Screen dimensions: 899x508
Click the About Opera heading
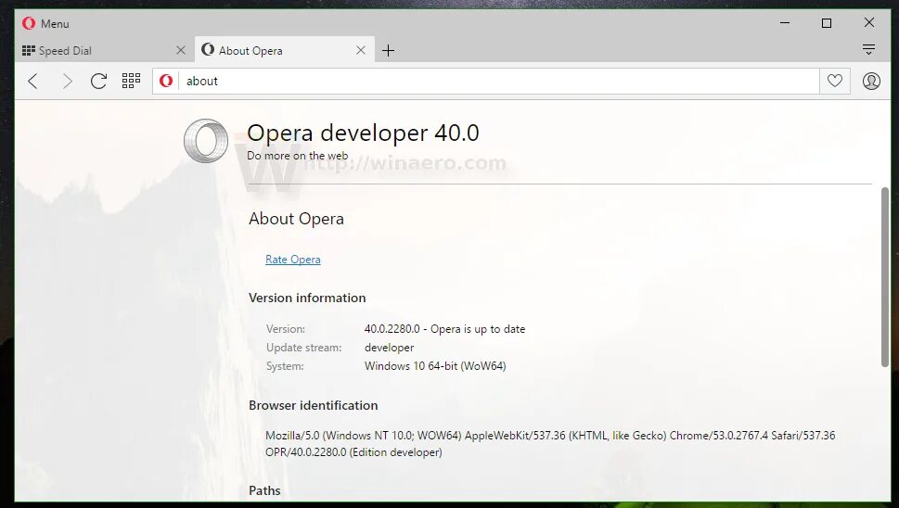coord(296,219)
